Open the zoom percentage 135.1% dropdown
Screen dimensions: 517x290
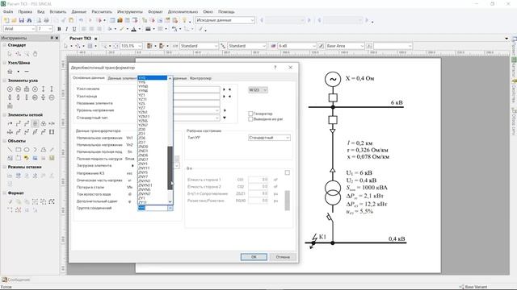coord(140,46)
